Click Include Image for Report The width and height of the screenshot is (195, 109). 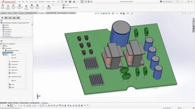[x=70, y=8]
